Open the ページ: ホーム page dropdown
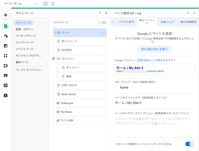This screenshot has height=151, width=199. click(x=20, y=4)
